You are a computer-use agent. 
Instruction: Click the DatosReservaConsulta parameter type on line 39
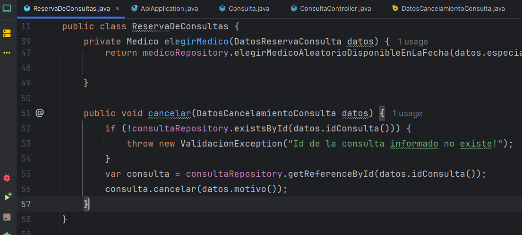[x=287, y=41]
